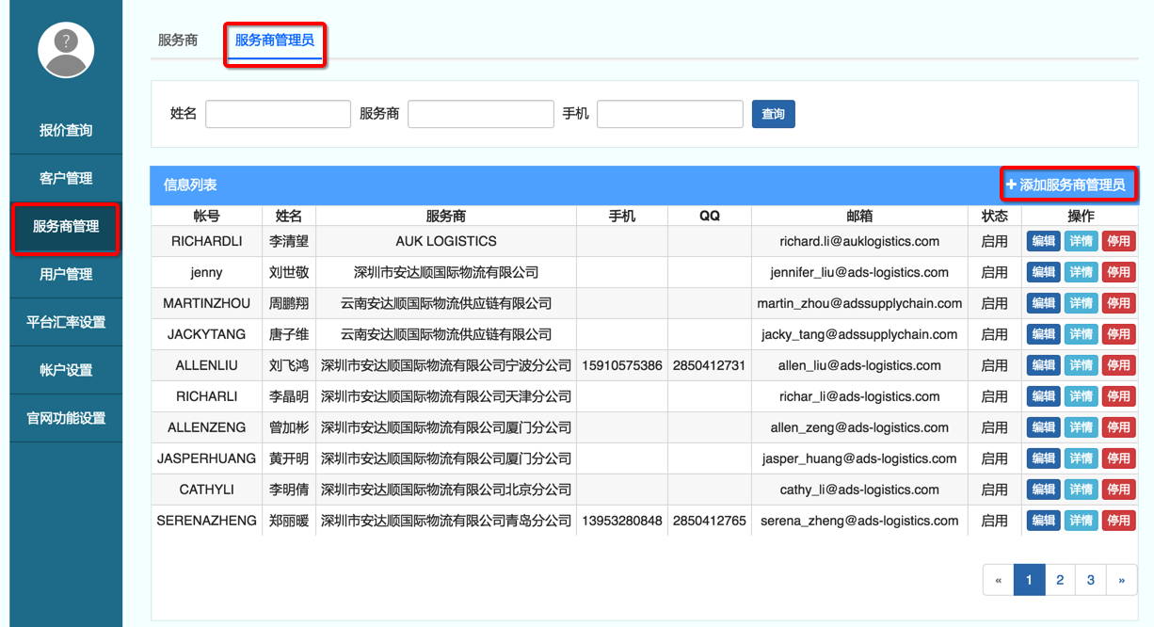
Task: Switch to the 服务商 tab
Action: tap(178, 40)
